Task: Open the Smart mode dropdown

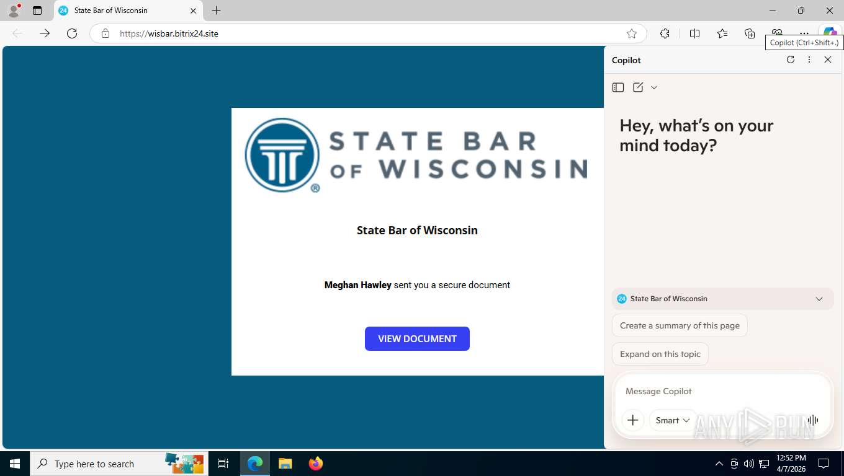Action: click(x=673, y=420)
